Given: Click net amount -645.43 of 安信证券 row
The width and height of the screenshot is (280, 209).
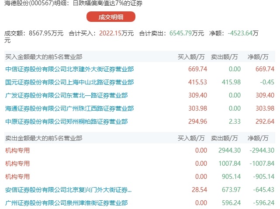Looking at the screenshot, I should (x=264, y=190).
